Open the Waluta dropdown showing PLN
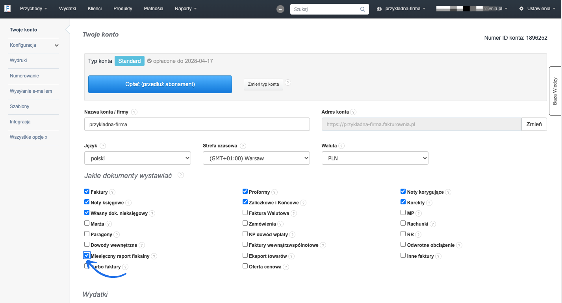Image resolution: width=562 pixels, height=303 pixels. tap(375, 158)
